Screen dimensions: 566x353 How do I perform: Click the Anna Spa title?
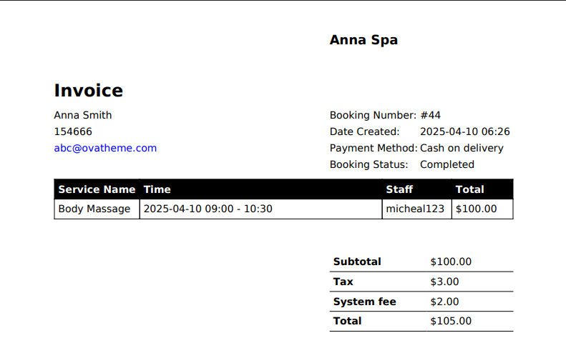[363, 40]
